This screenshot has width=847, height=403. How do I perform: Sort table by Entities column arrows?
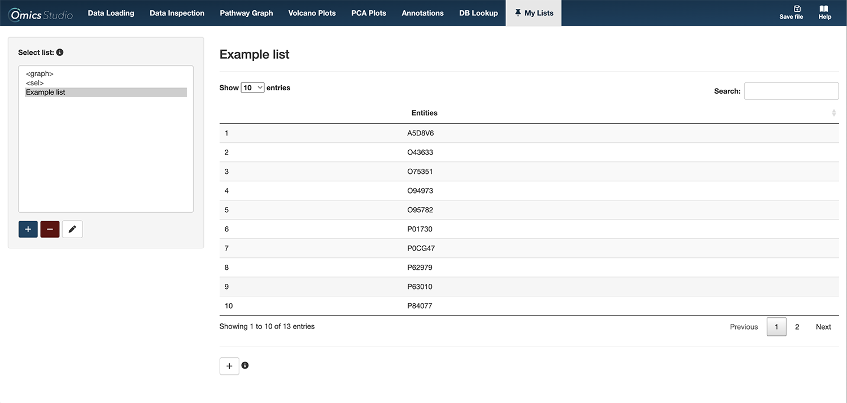[x=833, y=113]
